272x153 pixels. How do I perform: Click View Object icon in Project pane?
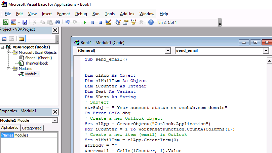[12, 39]
